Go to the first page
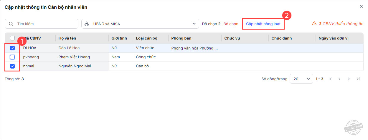Viewport: 368px width, 140px height. [330, 79]
